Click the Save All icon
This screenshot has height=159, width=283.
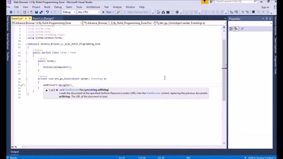click(x=41, y=12)
